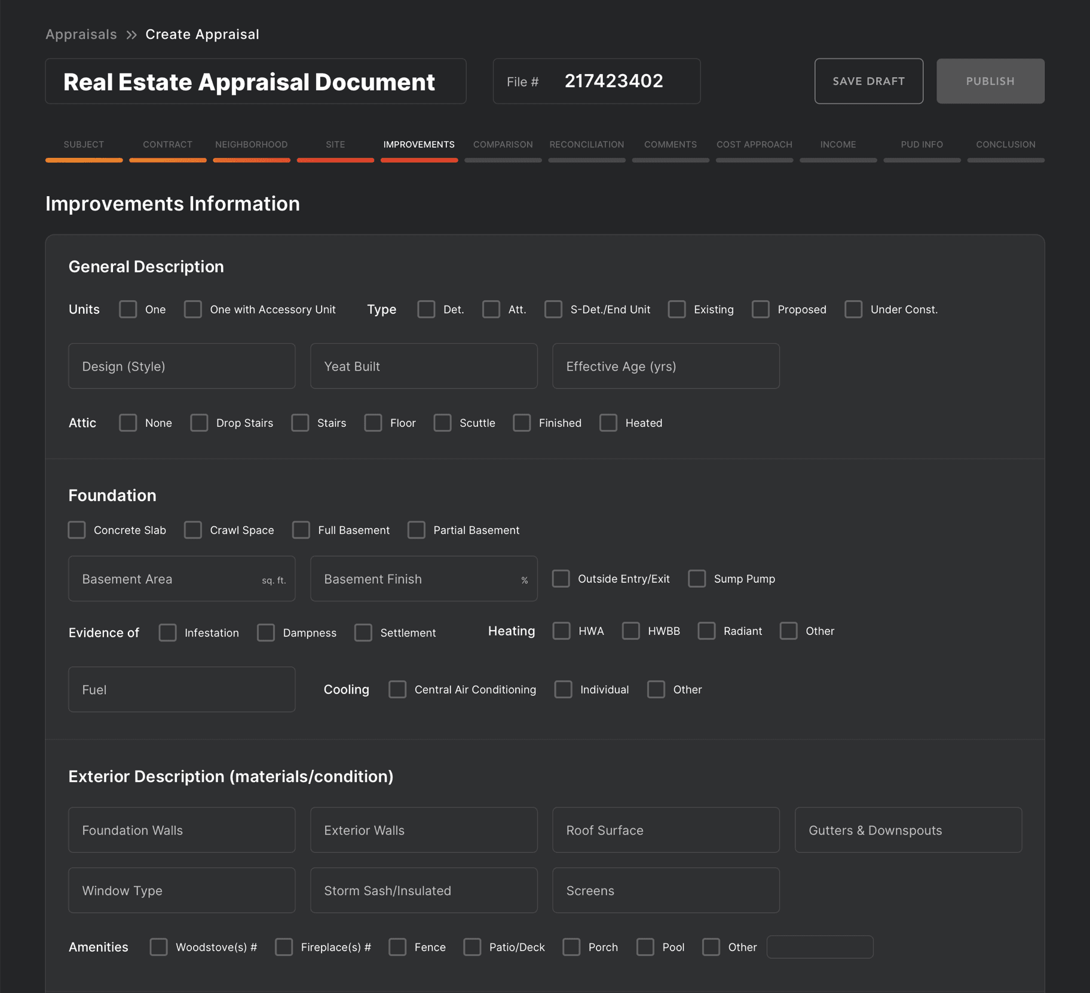Select Radiant heating option
Screen dimensions: 1090x993
point(707,631)
